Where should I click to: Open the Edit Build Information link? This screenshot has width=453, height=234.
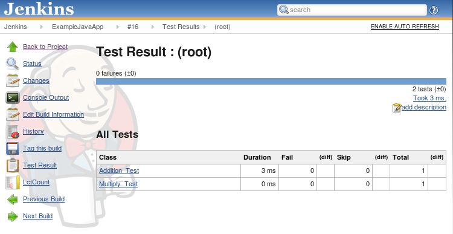coord(53,114)
